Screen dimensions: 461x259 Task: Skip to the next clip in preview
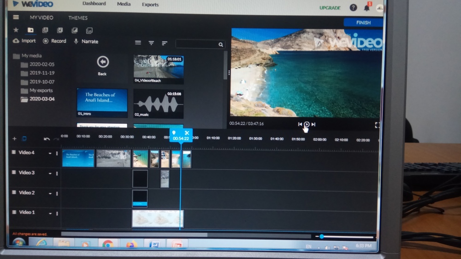coord(313,124)
